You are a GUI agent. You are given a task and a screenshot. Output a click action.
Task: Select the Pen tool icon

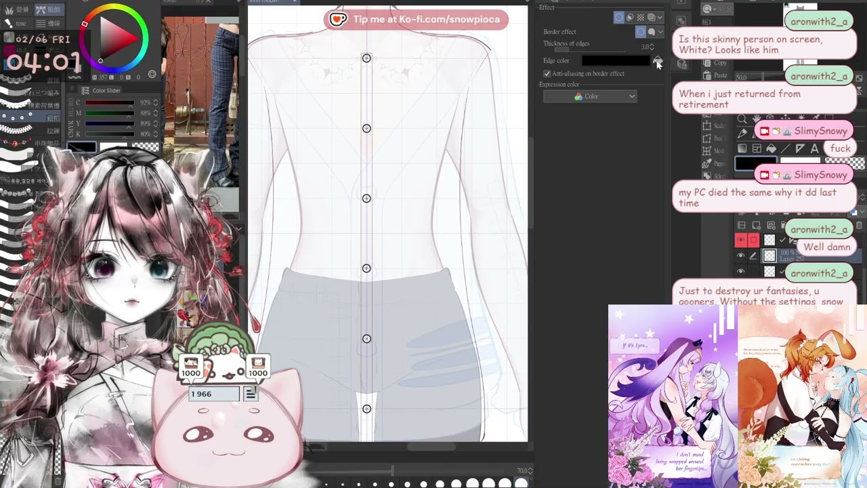[x=742, y=133]
